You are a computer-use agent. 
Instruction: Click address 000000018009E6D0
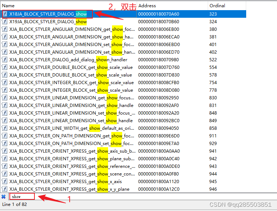click(159, 136)
